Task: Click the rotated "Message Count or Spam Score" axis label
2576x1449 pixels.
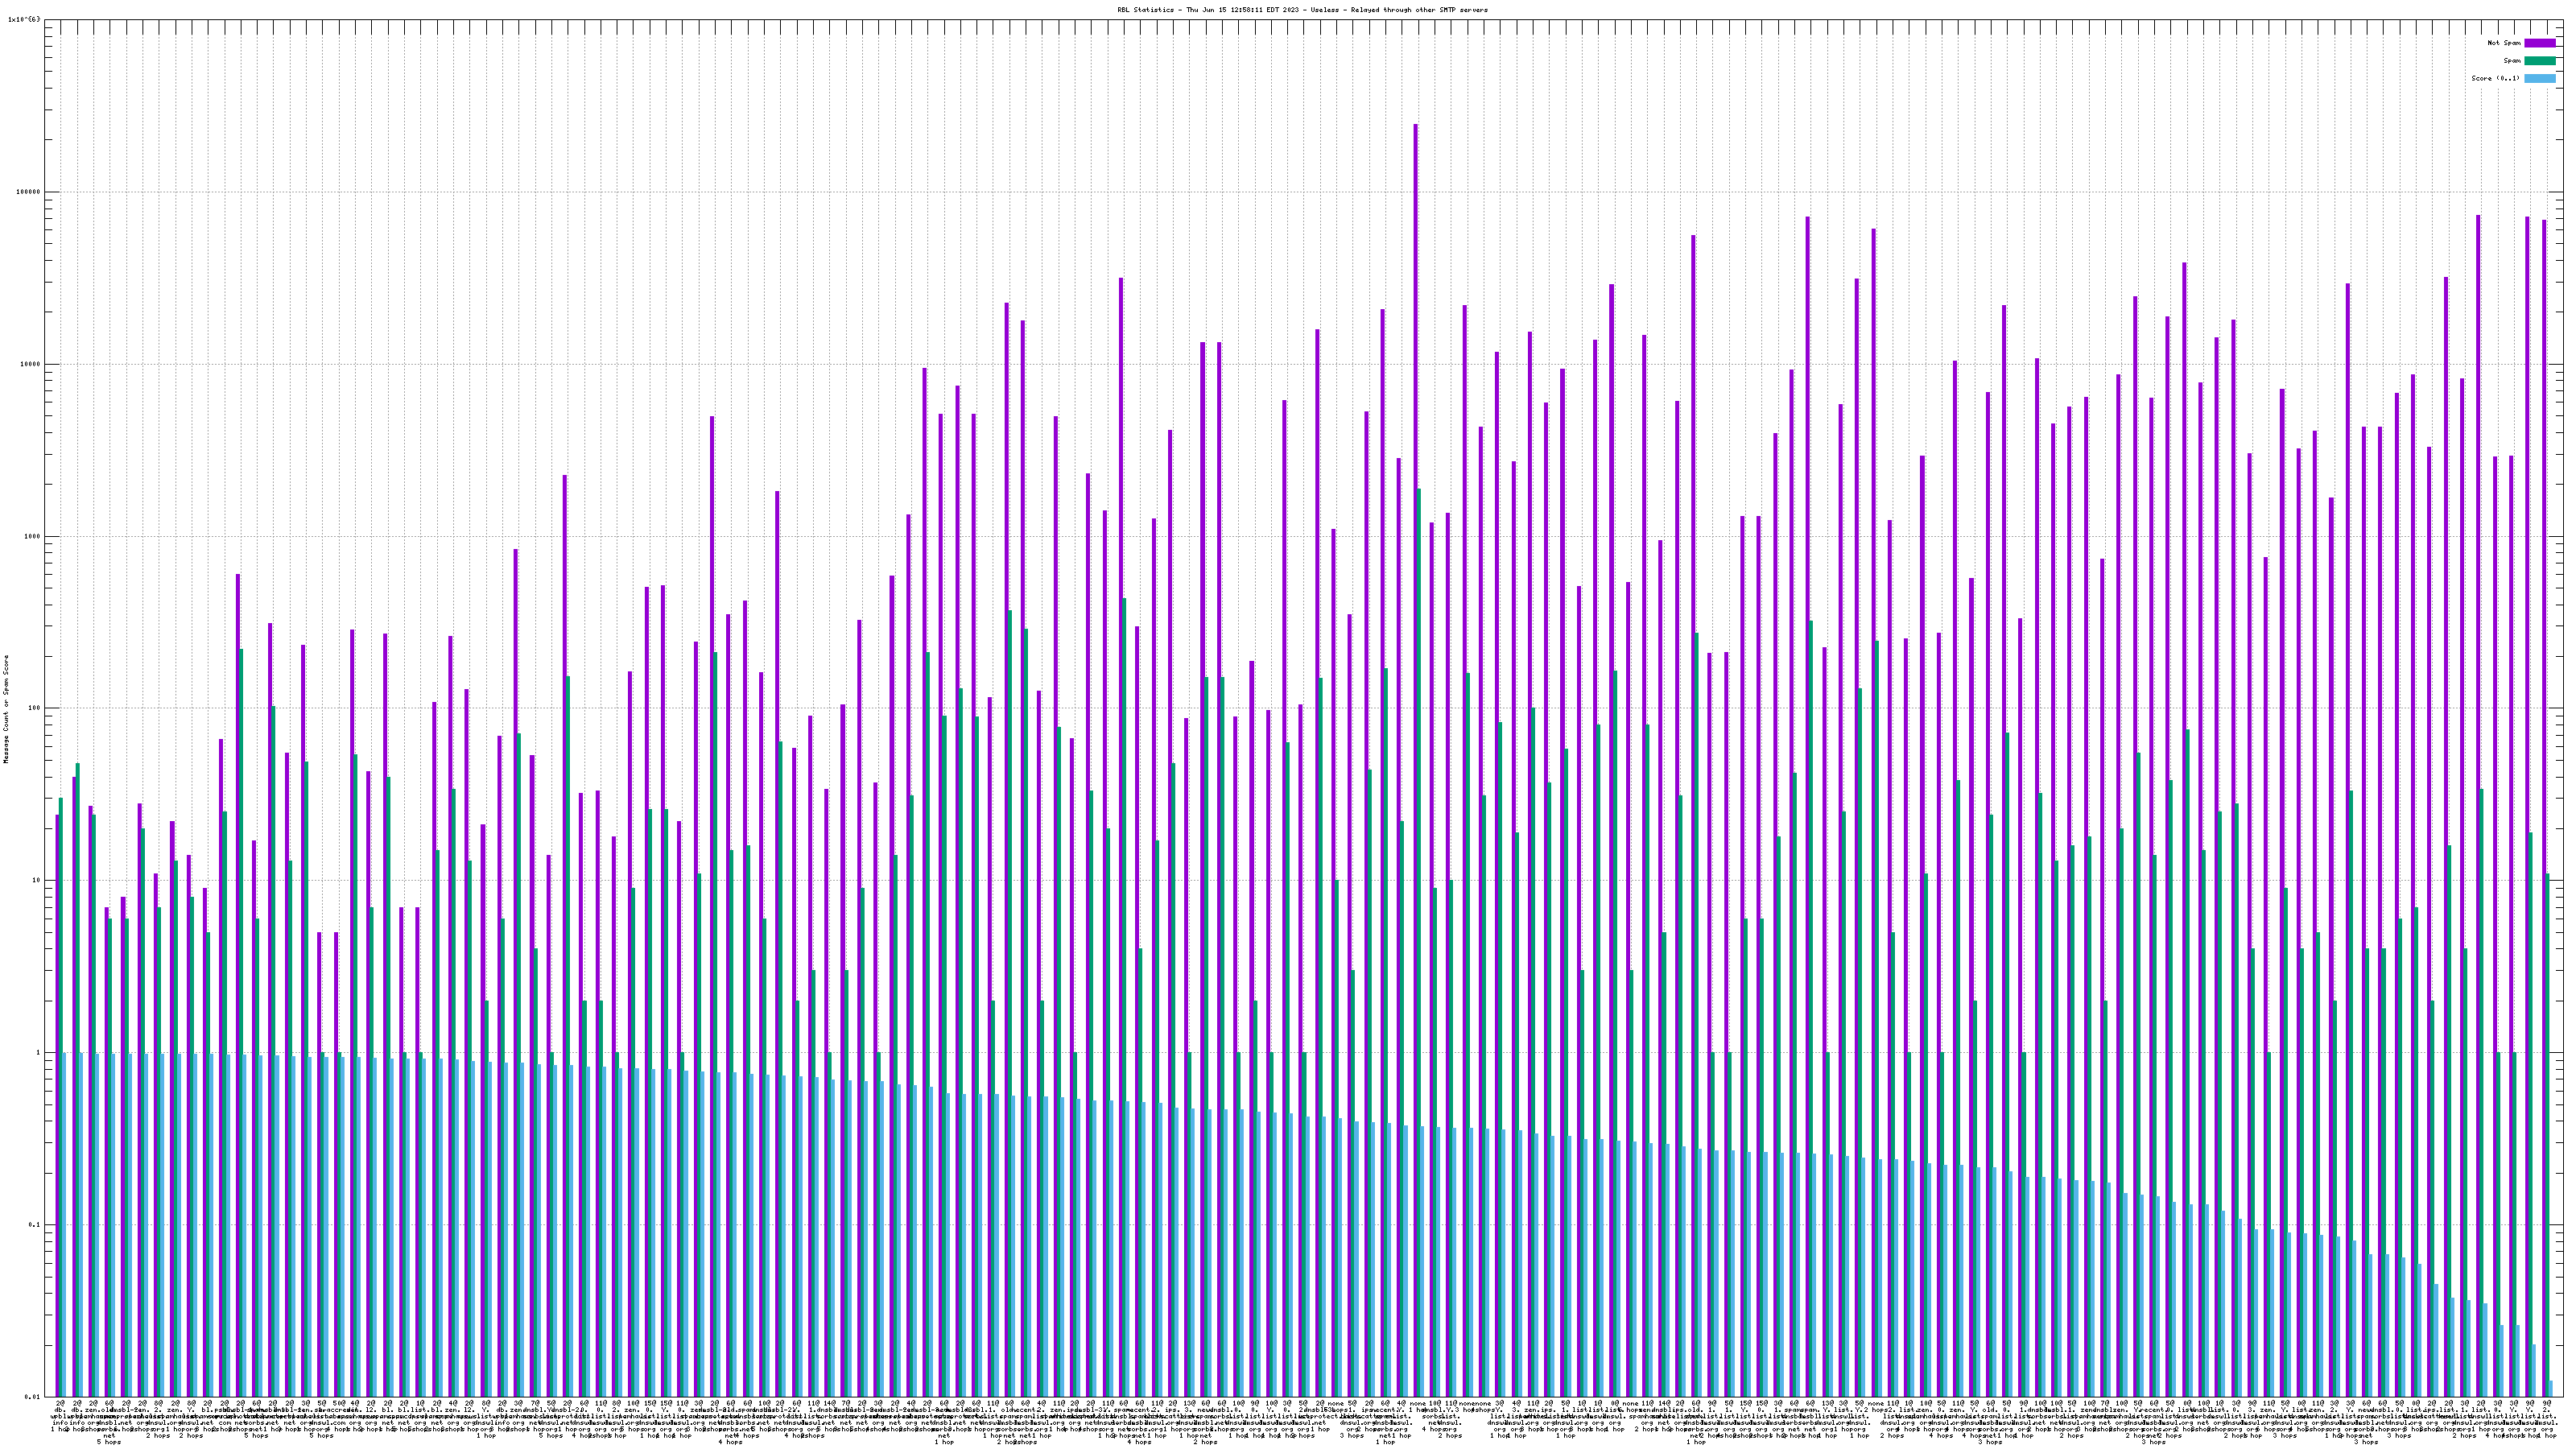Action: pos(6,709)
